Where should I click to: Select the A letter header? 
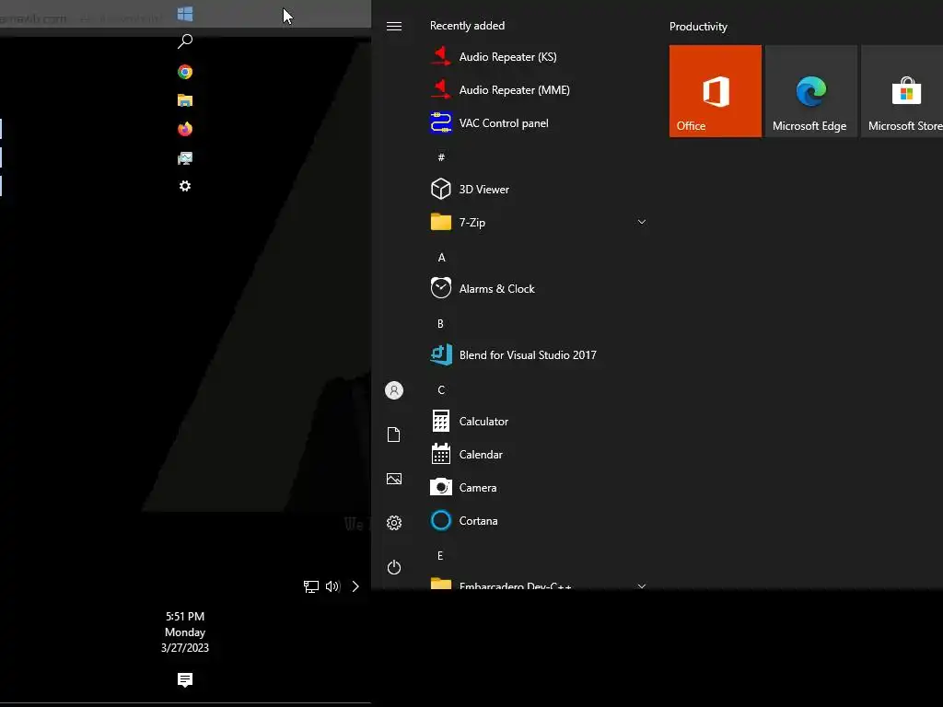pyautogui.click(x=441, y=258)
